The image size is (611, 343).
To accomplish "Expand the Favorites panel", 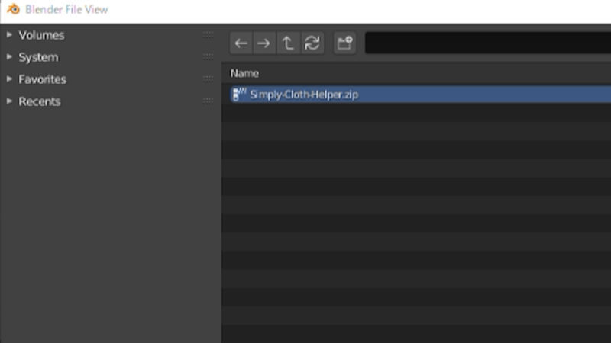I will point(9,79).
